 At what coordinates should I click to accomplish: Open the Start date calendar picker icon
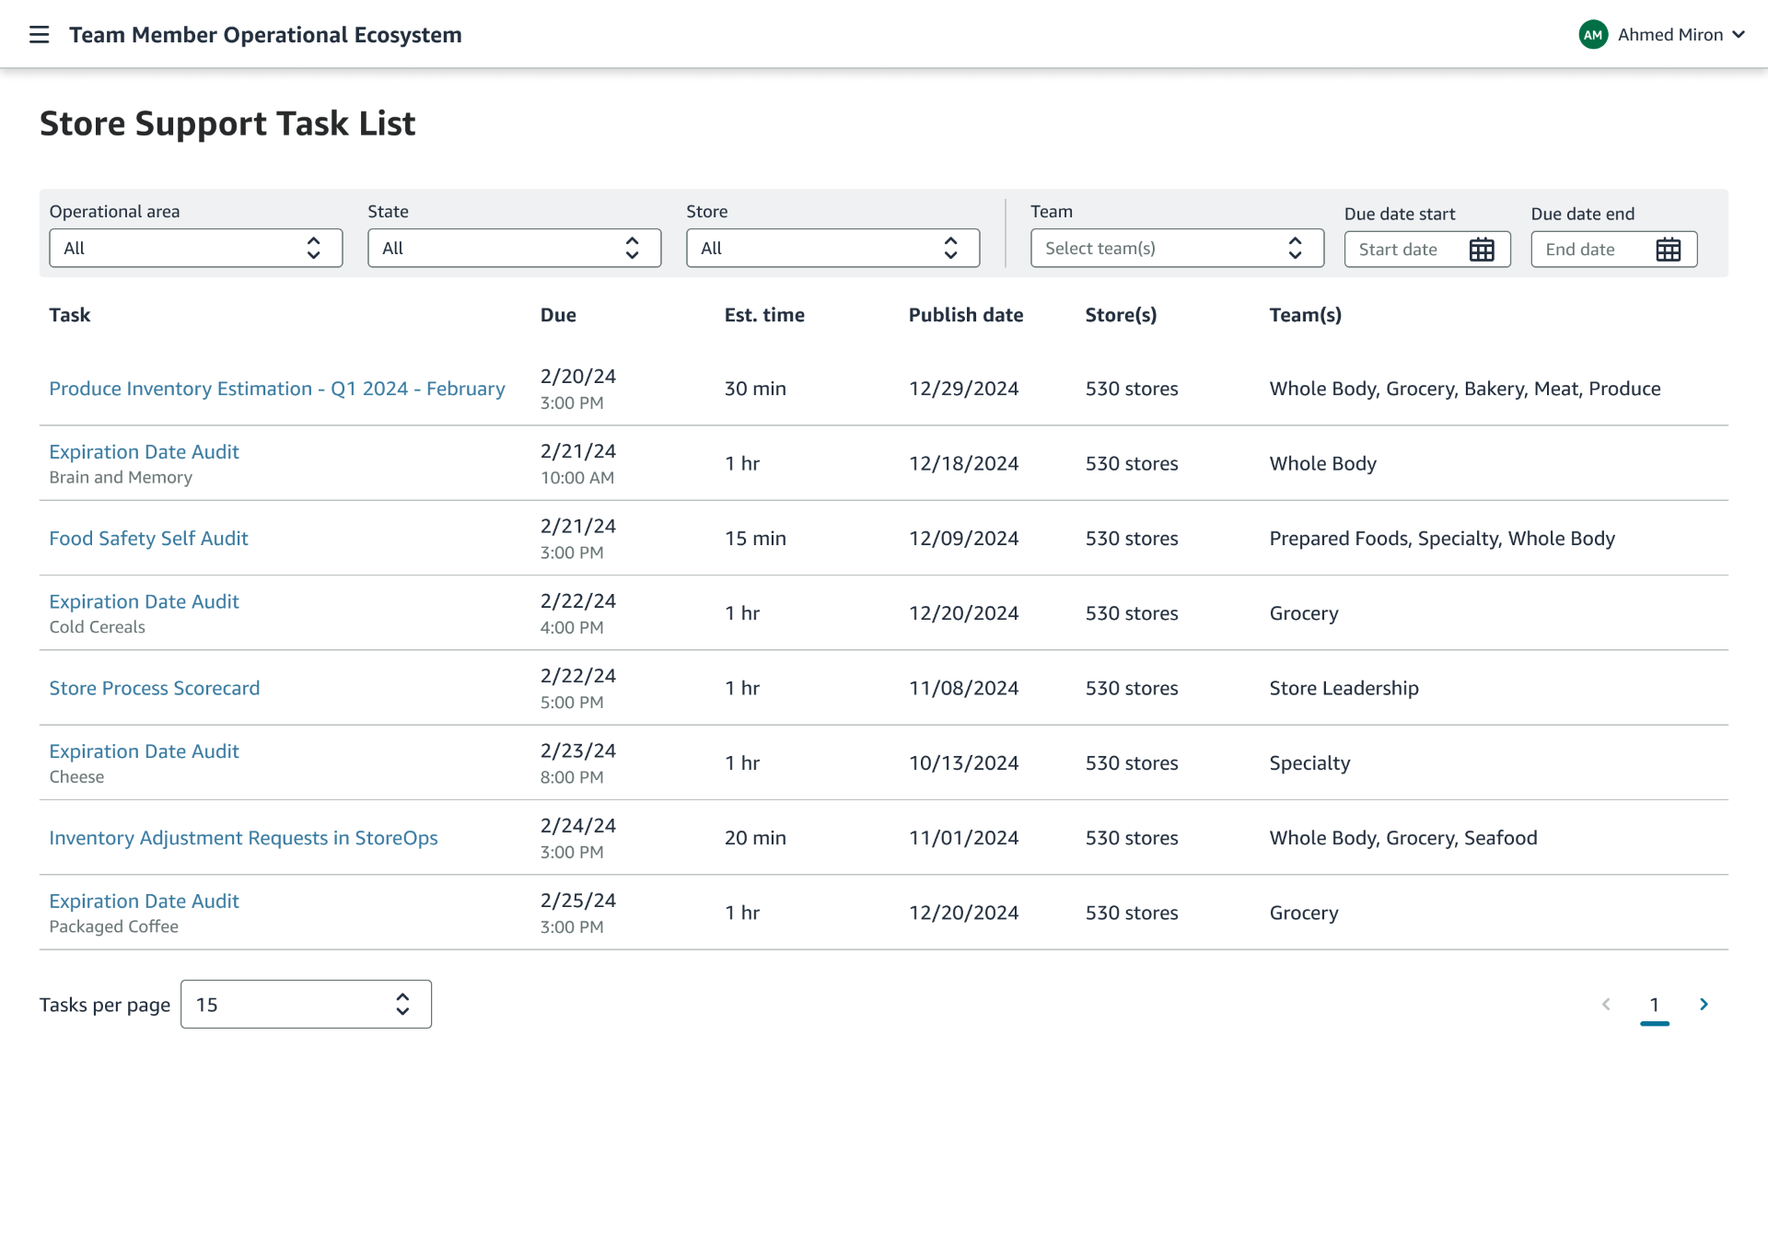1482,250
